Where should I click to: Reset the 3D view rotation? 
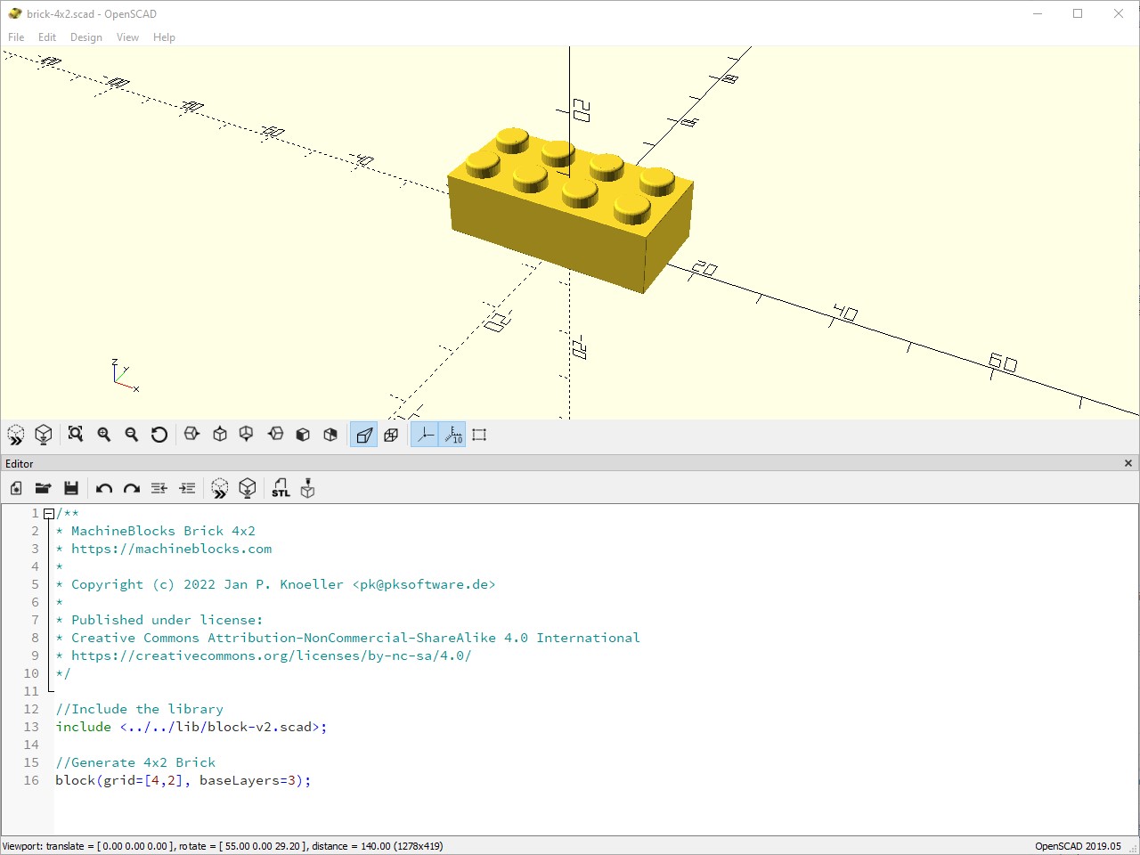pos(159,435)
